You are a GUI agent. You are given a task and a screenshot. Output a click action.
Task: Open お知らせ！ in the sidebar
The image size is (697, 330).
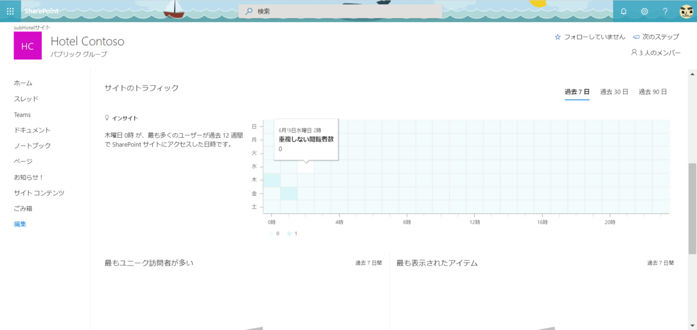click(x=29, y=177)
